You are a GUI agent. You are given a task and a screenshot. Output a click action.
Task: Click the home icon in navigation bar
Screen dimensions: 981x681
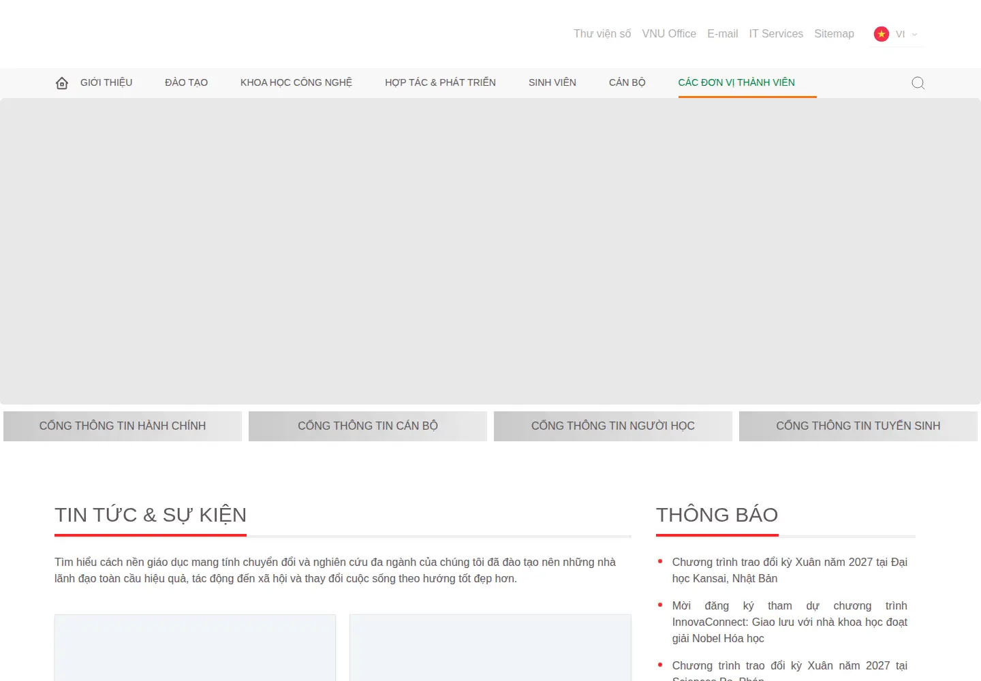pyautogui.click(x=62, y=83)
